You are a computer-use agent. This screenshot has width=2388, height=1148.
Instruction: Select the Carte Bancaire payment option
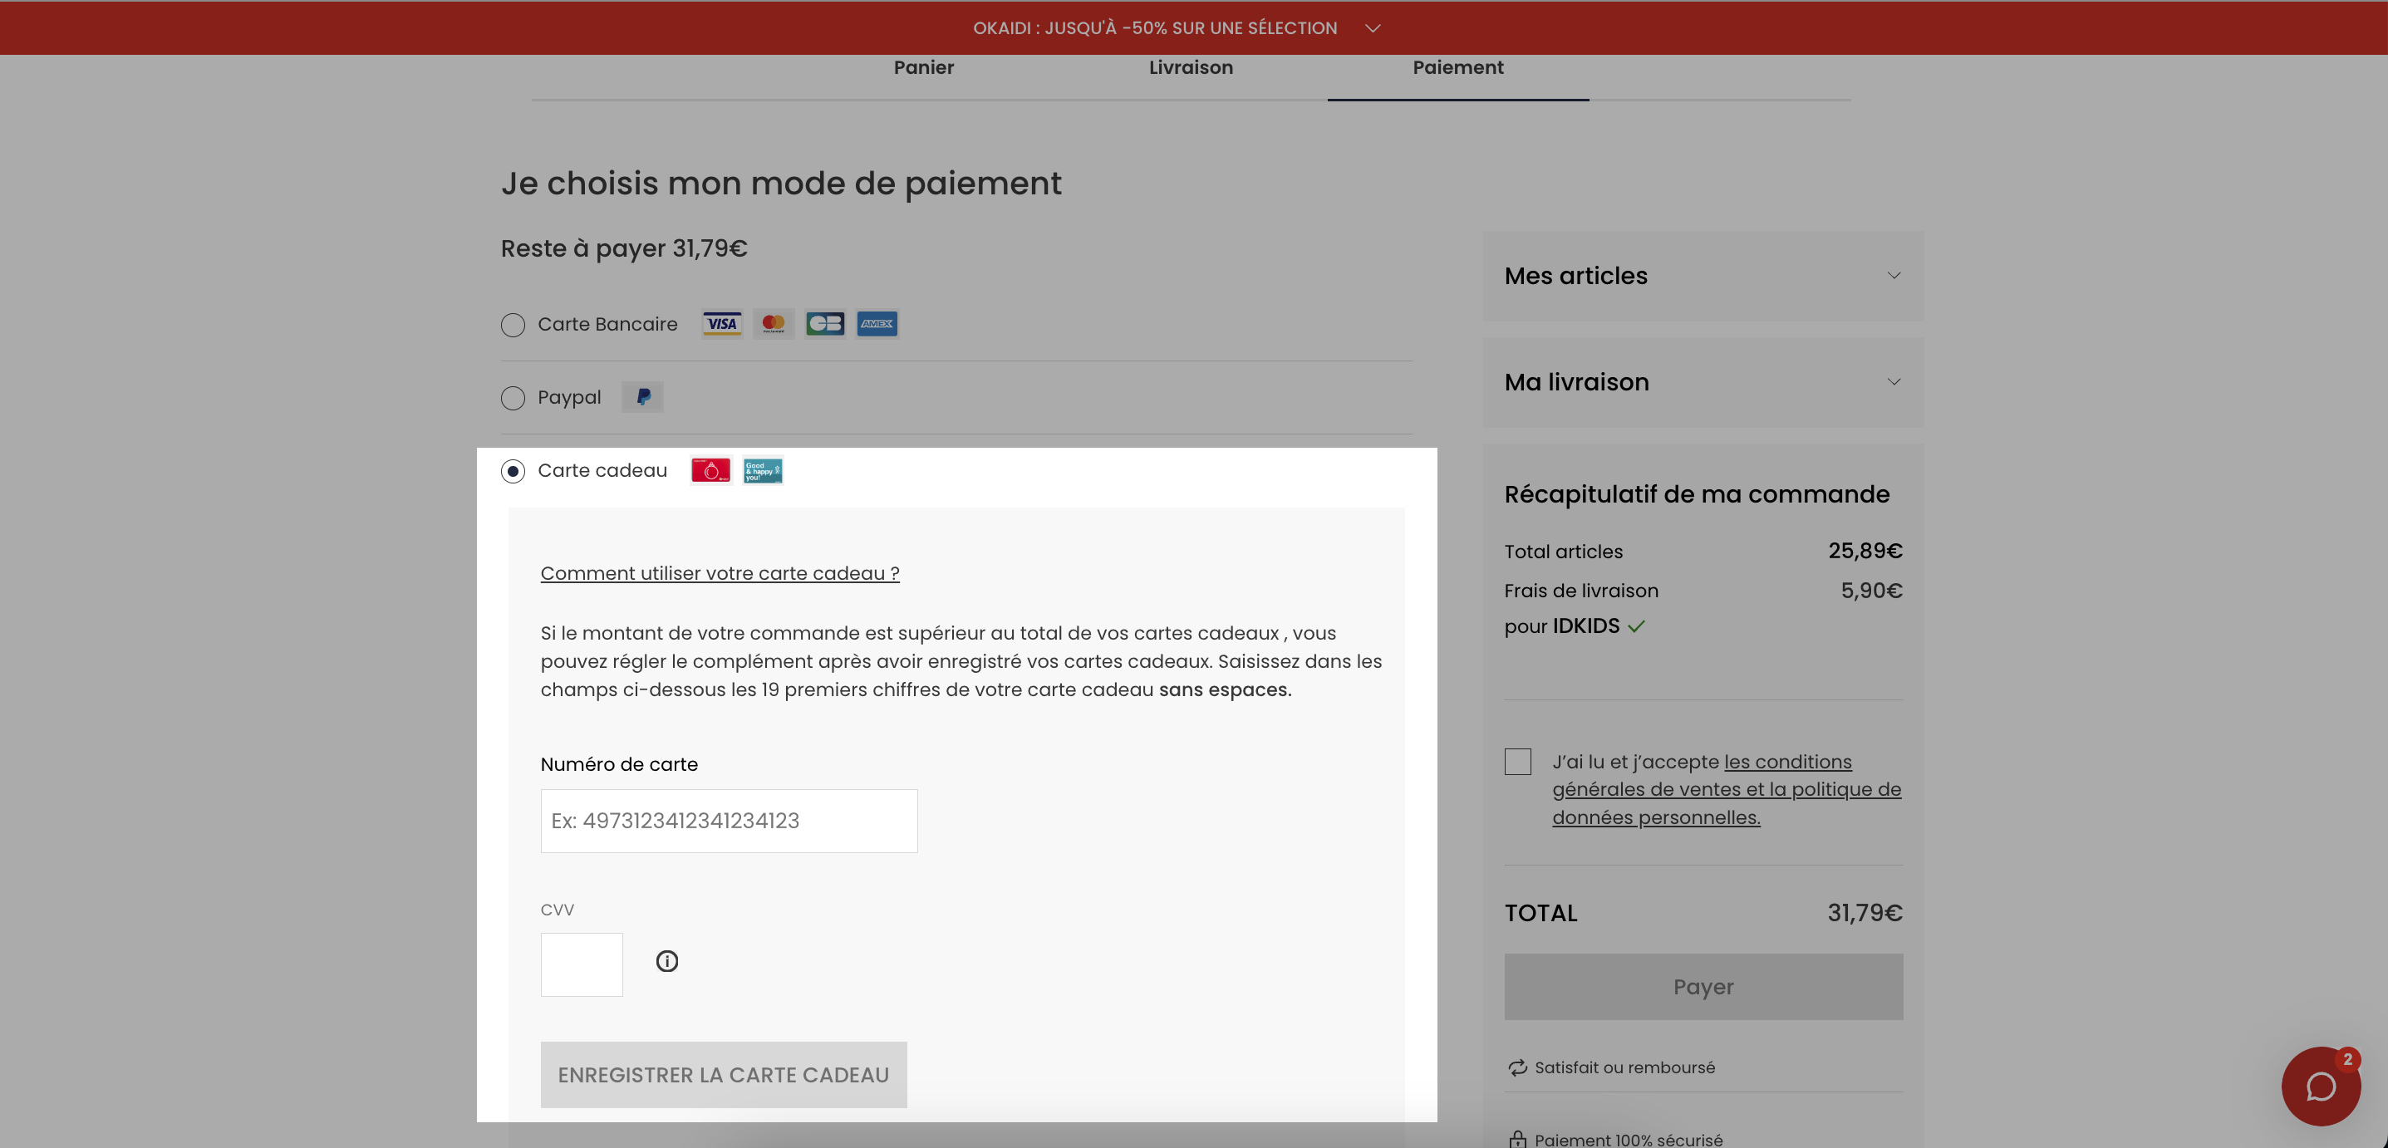(x=513, y=324)
